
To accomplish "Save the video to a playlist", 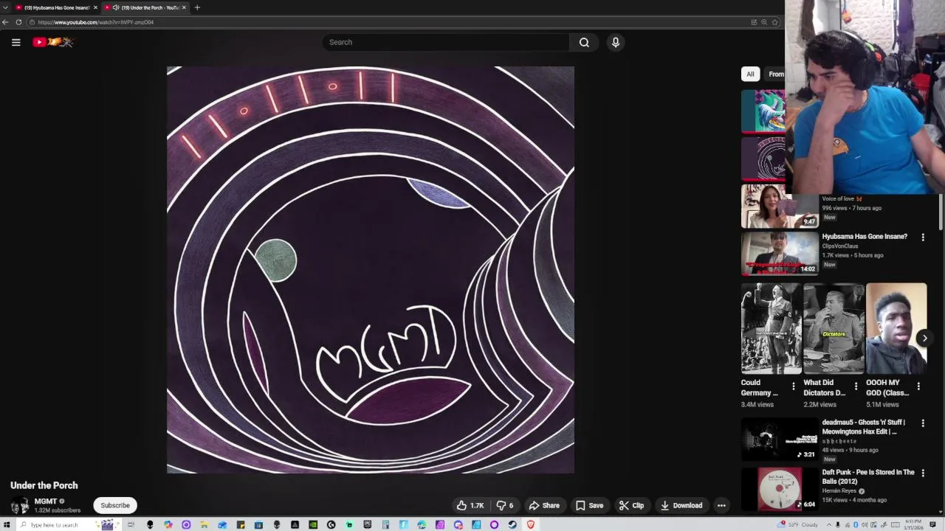I will [590, 505].
